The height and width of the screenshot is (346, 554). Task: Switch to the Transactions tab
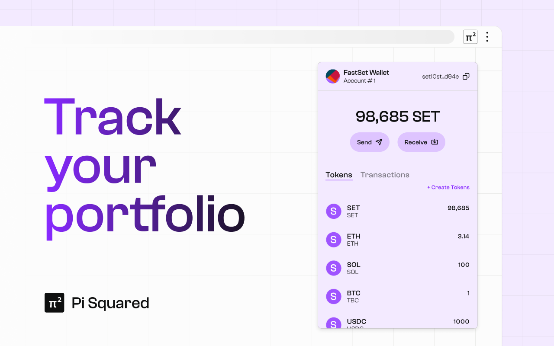point(385,175)
